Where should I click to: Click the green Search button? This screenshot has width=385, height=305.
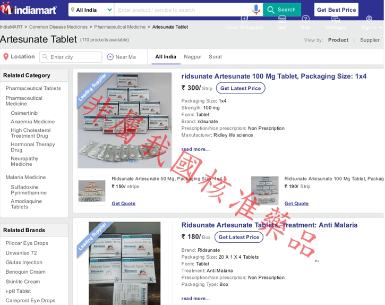click(x=282, y=10)
